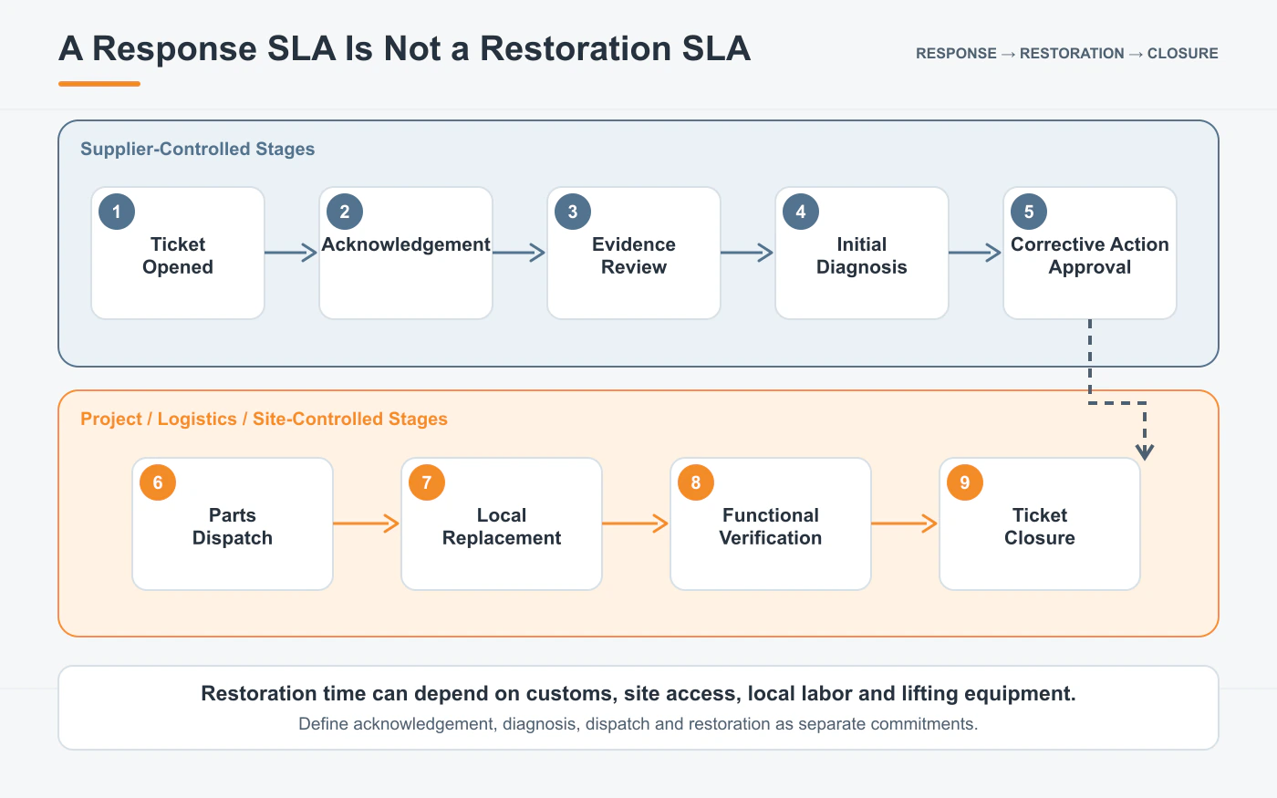Select the Ticket Opened stage card

pos(178,254)
